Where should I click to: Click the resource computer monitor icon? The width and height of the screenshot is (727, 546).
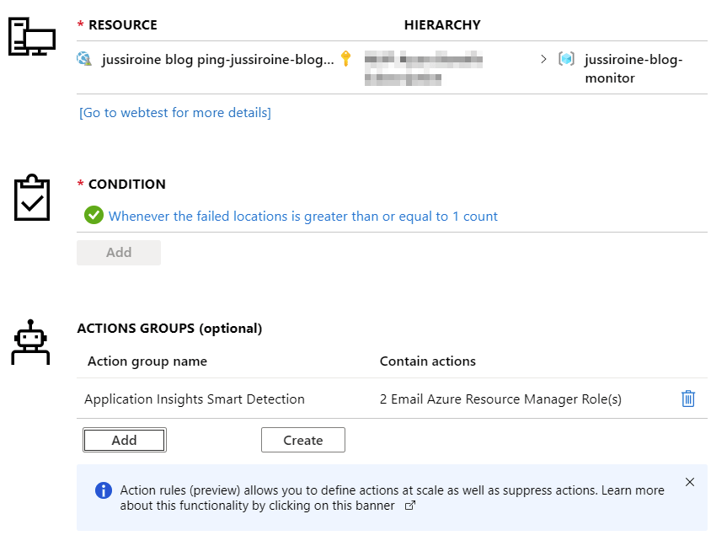coord(32,36)
